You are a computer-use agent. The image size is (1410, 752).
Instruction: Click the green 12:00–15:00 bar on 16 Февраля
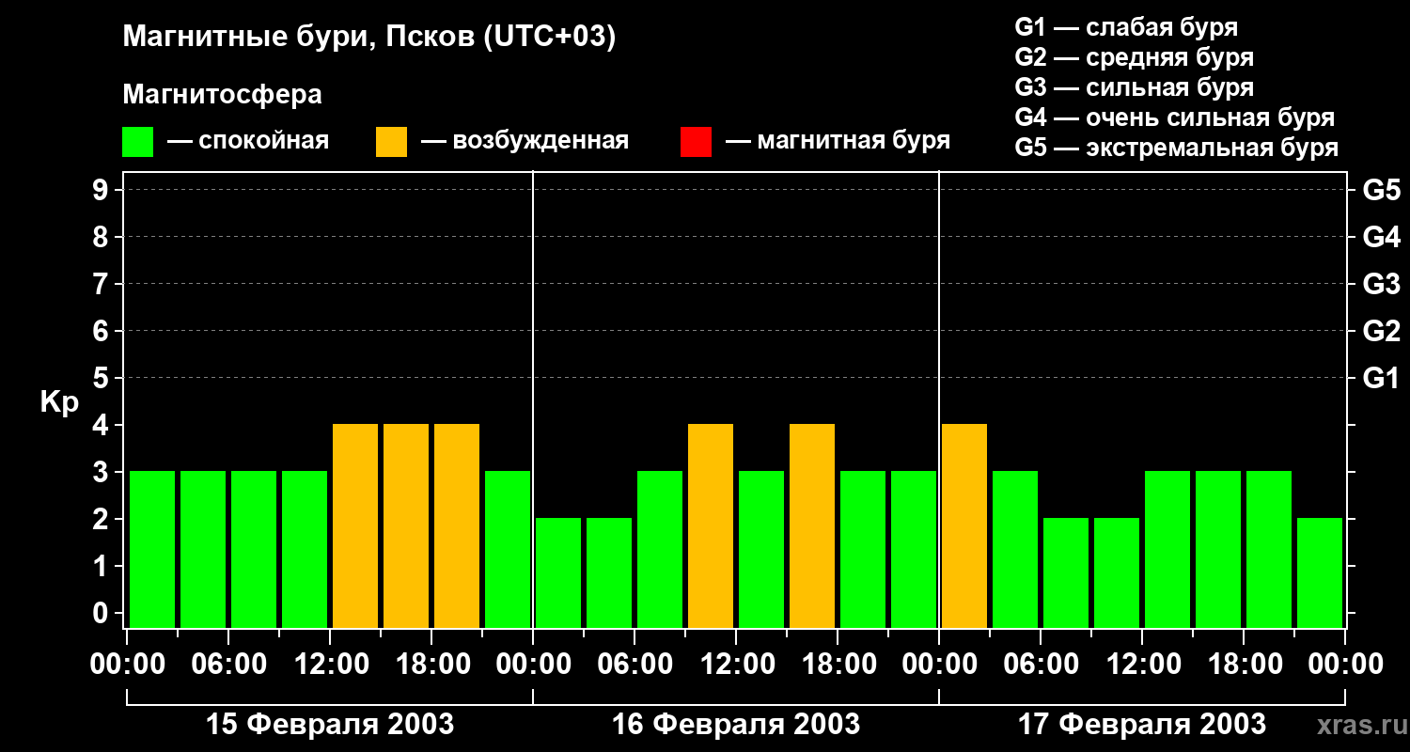pos(761,549)
